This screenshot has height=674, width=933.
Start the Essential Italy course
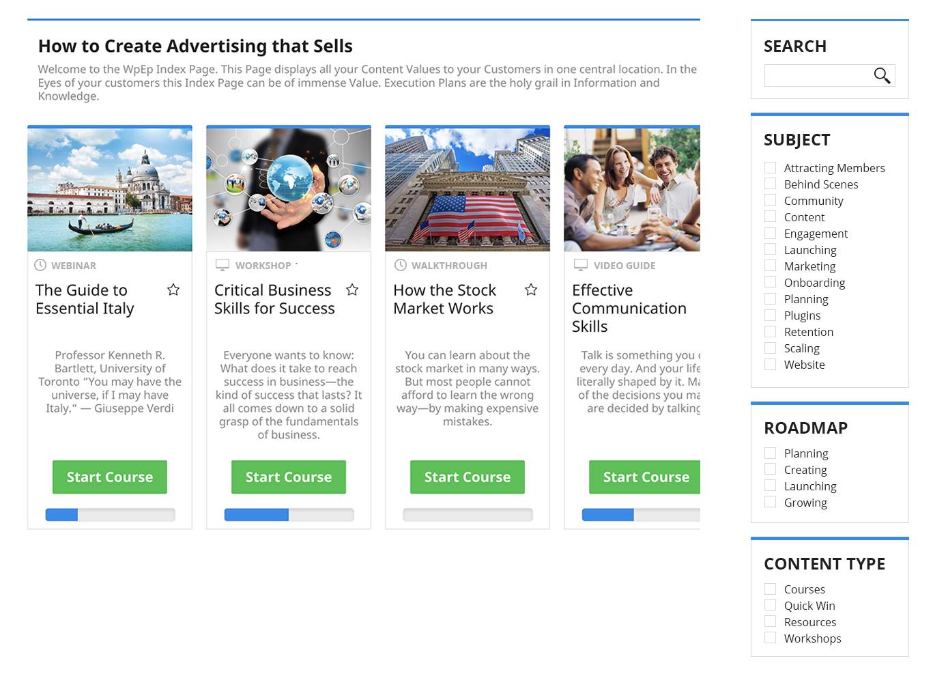(x=110, y=477)
